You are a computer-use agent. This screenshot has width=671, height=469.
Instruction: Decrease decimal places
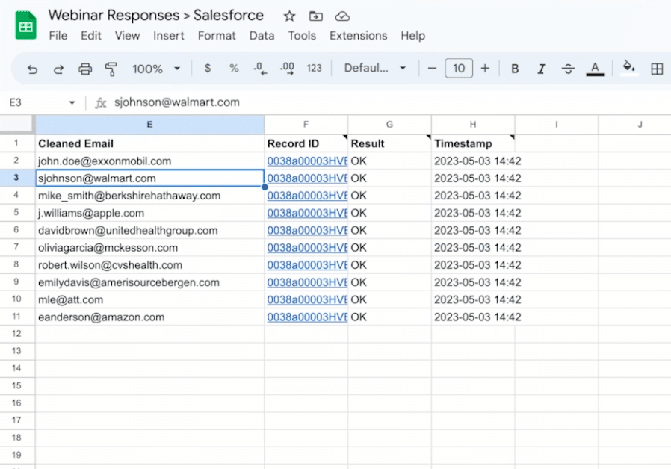point(260,69)
